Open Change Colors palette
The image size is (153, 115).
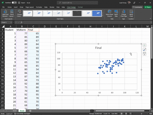point(19,13)
